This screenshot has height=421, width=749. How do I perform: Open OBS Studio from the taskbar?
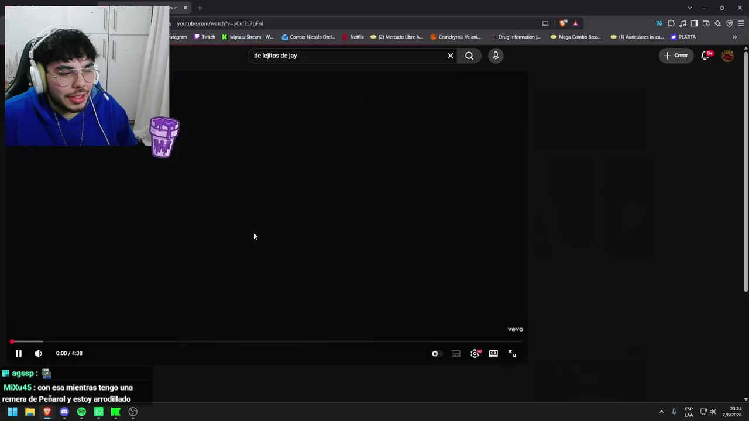click(x=133, y=412)
